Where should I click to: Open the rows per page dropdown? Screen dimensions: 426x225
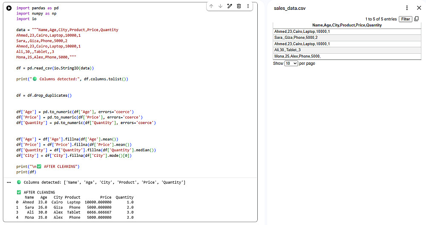[x=291, y=63]
